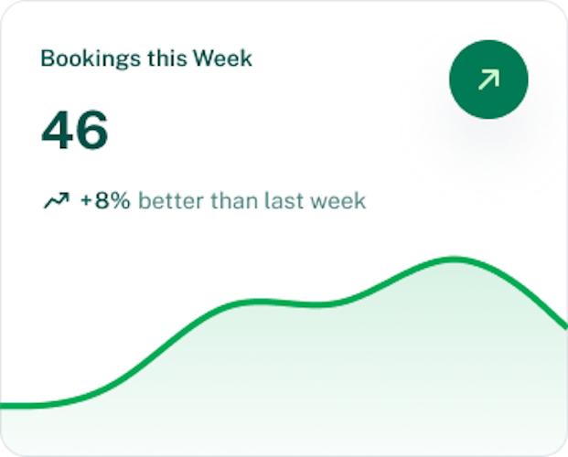Click the digit 6 in the bookings total
The width and height of the screenshot is (568, 457).
click(x=92, y=130)
